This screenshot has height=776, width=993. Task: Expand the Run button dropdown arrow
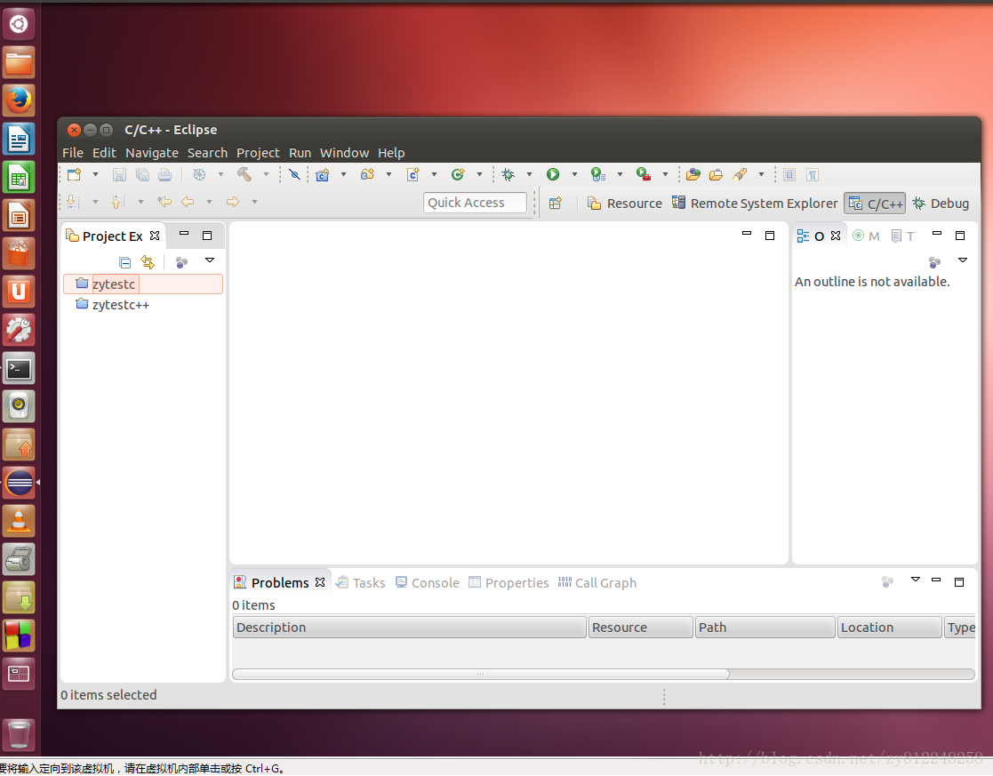click(573, 174)
